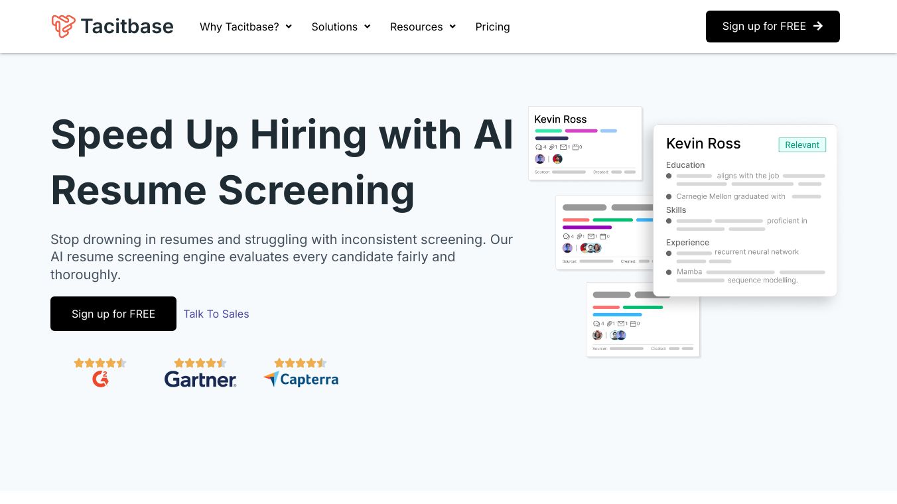Click the magenta tag bar on small Kevin Ross card

(581, 131)
